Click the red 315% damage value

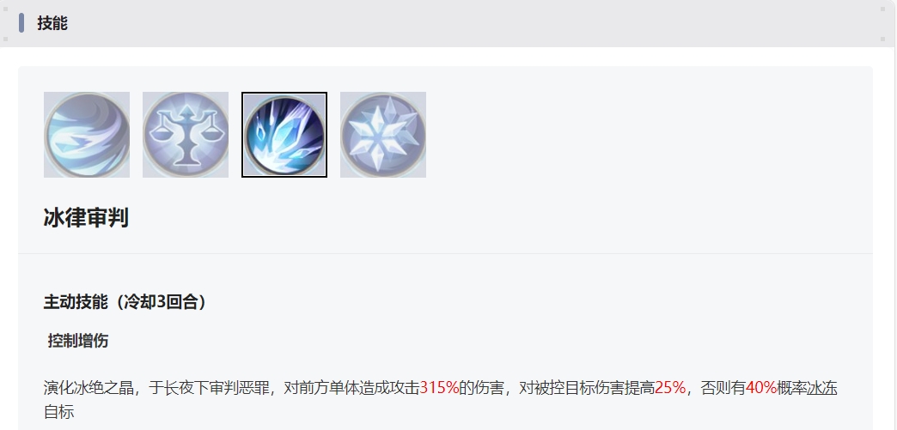(x=439, y=388)
